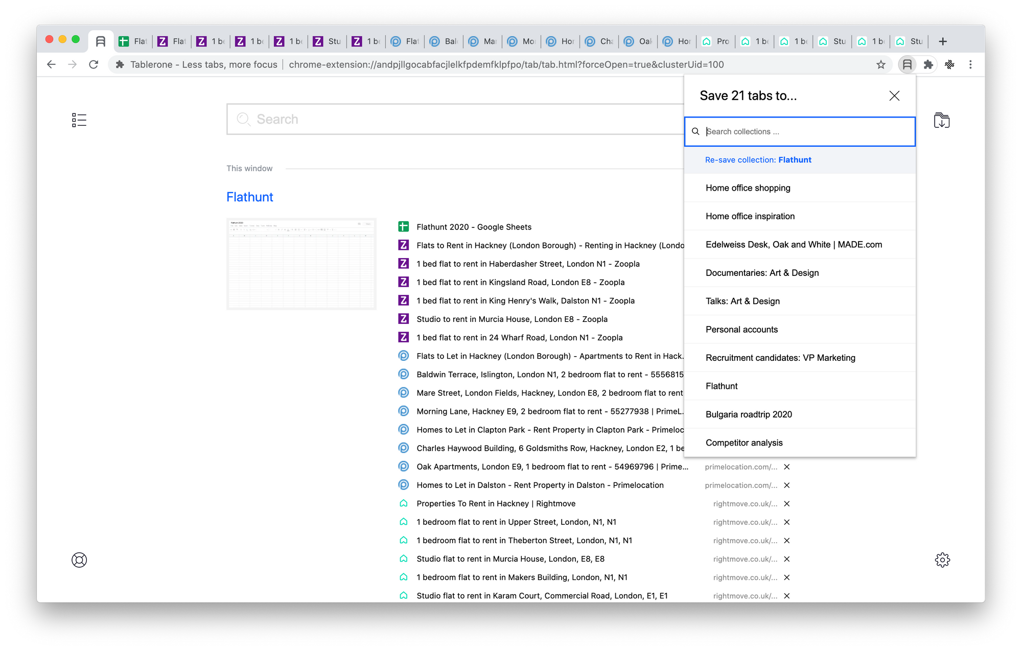Reload the page

point(94,64)
